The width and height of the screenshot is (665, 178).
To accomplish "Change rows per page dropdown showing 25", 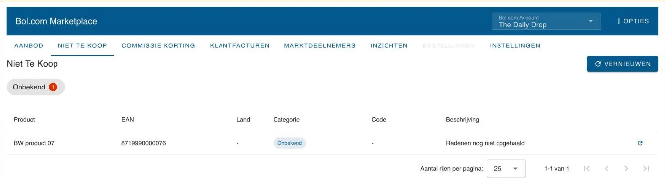I will [506, 169].
